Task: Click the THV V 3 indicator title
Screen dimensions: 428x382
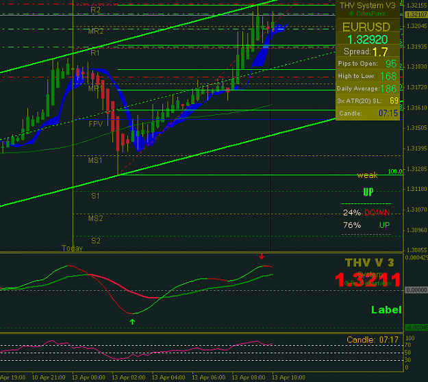Action: (370, 263)
